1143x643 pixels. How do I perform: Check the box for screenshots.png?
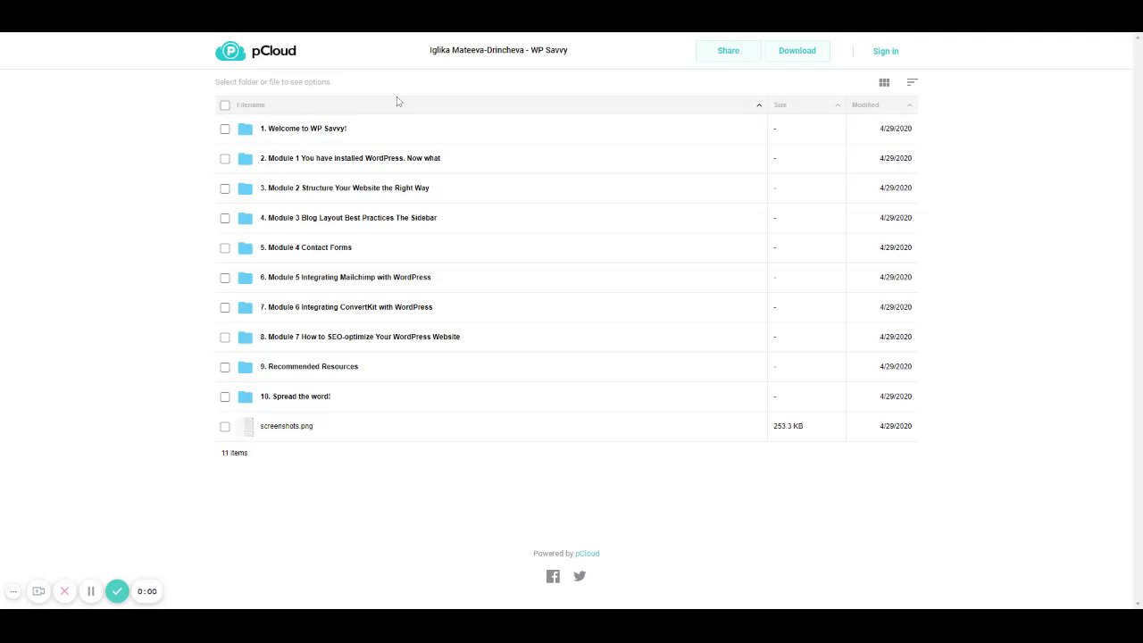tap(225, 427)
